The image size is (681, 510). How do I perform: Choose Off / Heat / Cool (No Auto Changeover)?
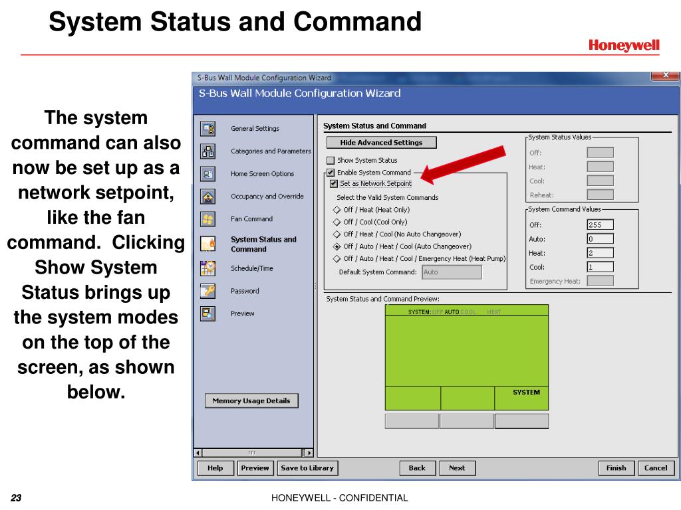tap(337, 234)
